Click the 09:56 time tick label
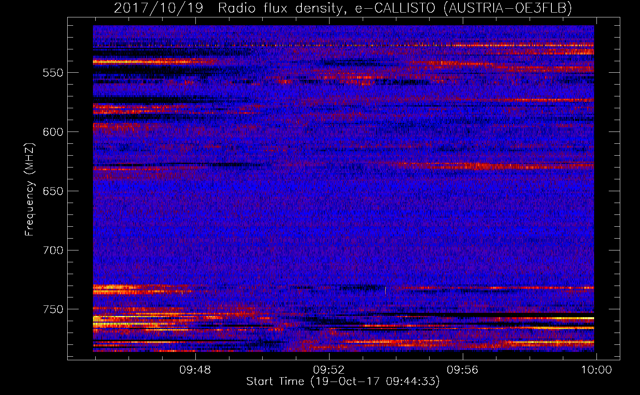The image size is (640, 395). click(462, 370)
